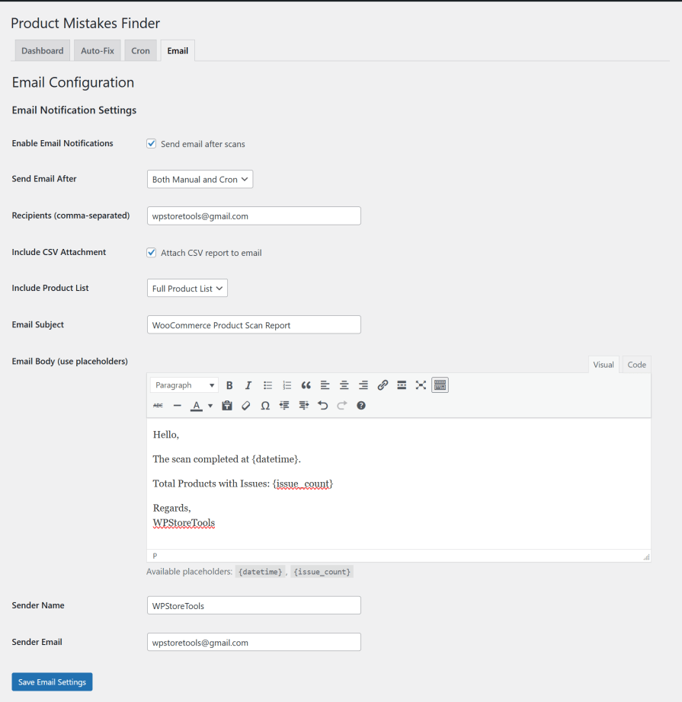The height and width of the screenshot is (702, 682).
Task: Open the special character (Omega) picker
Action: 265,406
